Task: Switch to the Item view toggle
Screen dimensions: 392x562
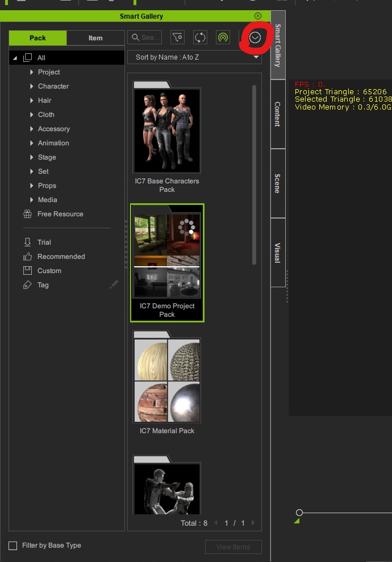Action: point(95,38)
